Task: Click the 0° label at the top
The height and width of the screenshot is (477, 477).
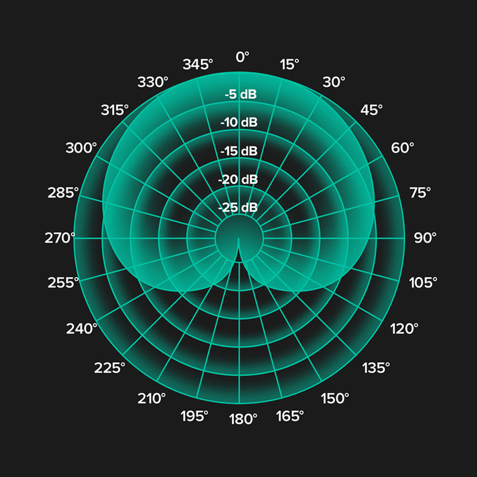Action: [x=242, y=56]
